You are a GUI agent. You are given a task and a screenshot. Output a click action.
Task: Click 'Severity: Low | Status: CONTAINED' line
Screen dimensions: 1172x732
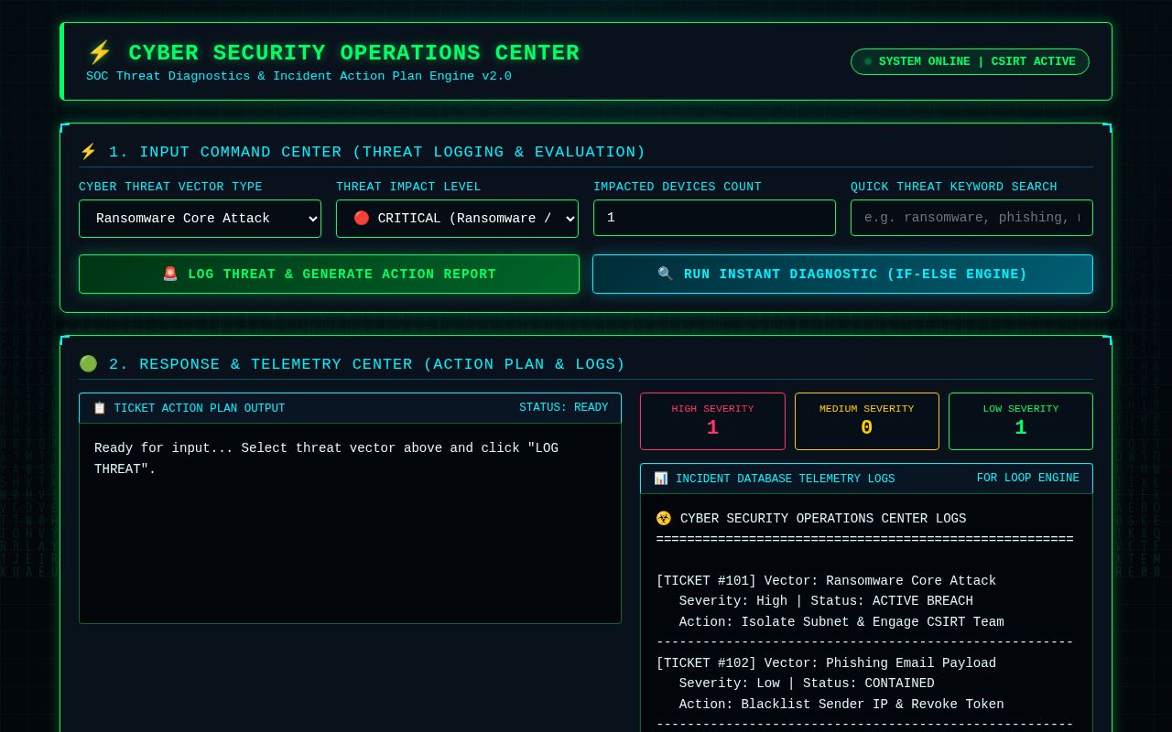click(x=807, y=684)
